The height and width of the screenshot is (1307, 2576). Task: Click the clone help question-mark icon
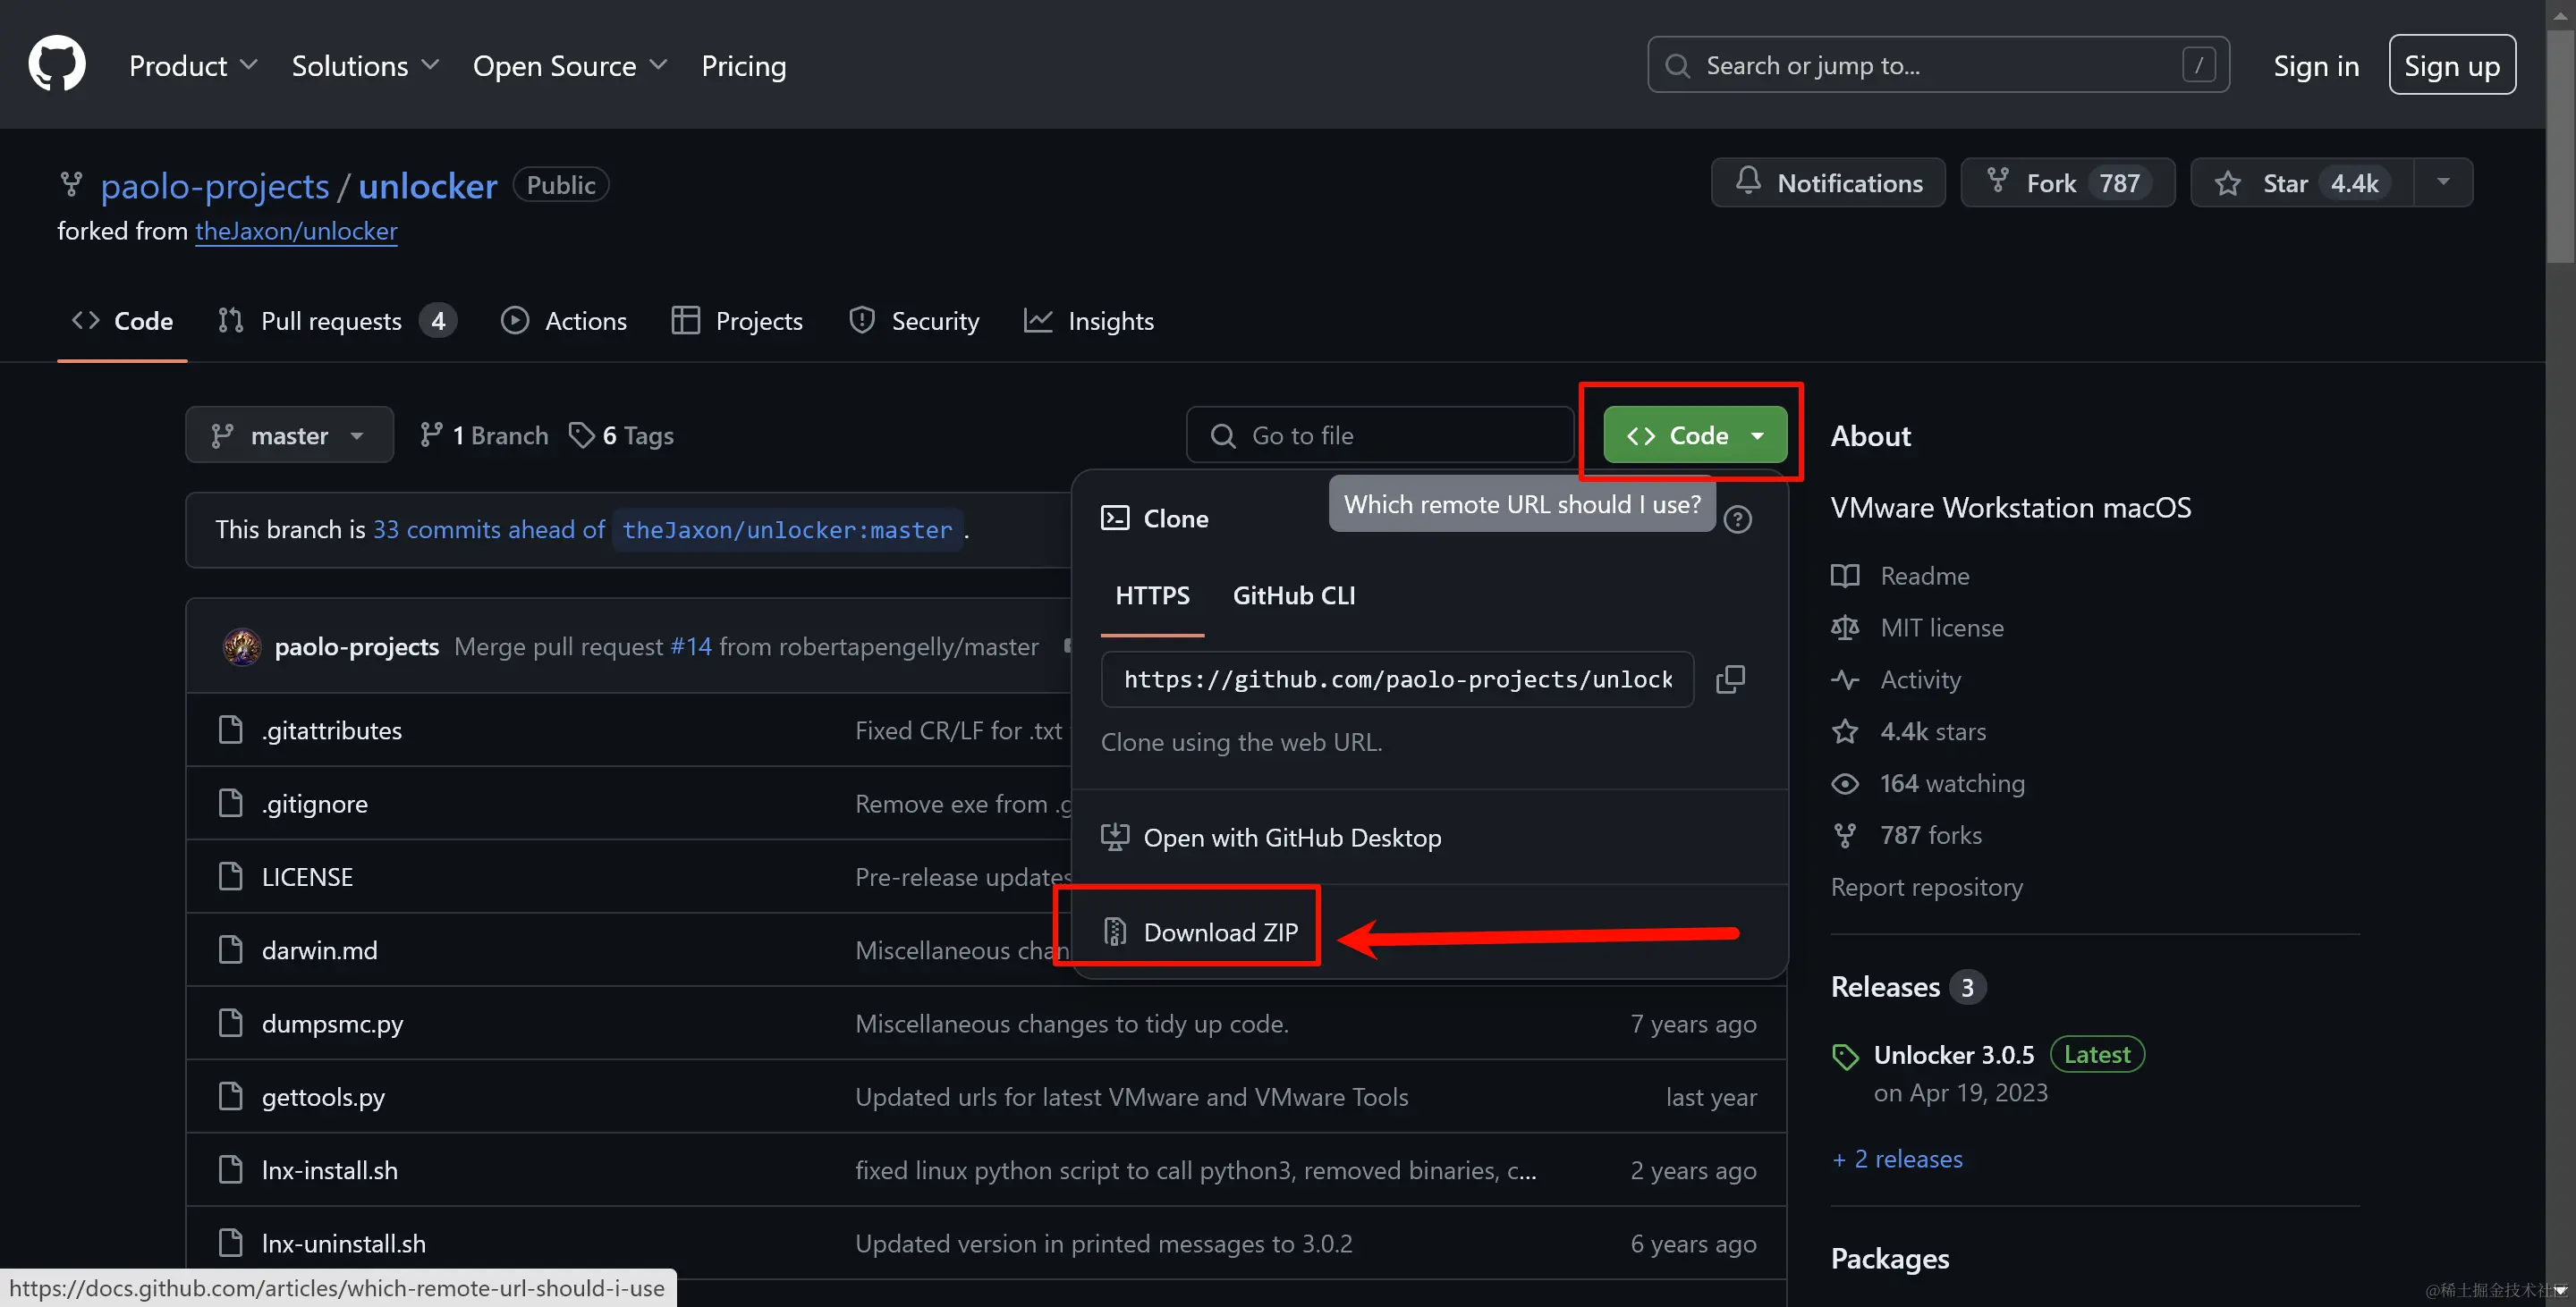click(1738, 519)
